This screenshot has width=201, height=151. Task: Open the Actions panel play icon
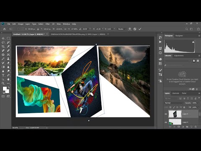click(x=160, y=42)
